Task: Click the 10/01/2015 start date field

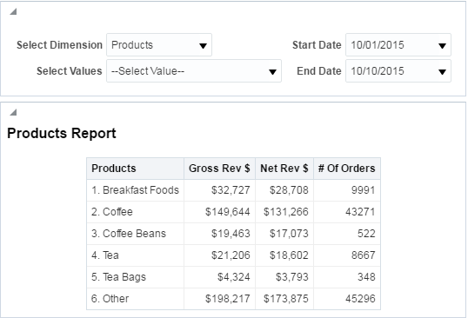Action: coord(398,45)
